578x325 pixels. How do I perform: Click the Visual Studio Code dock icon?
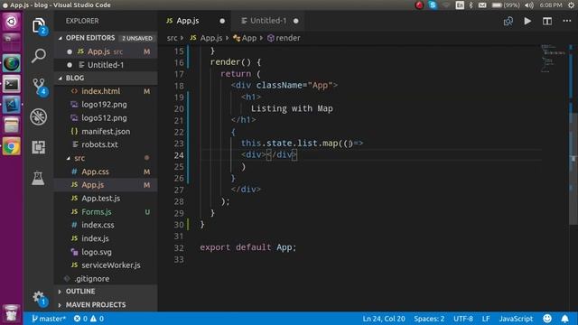click(12, 105)
